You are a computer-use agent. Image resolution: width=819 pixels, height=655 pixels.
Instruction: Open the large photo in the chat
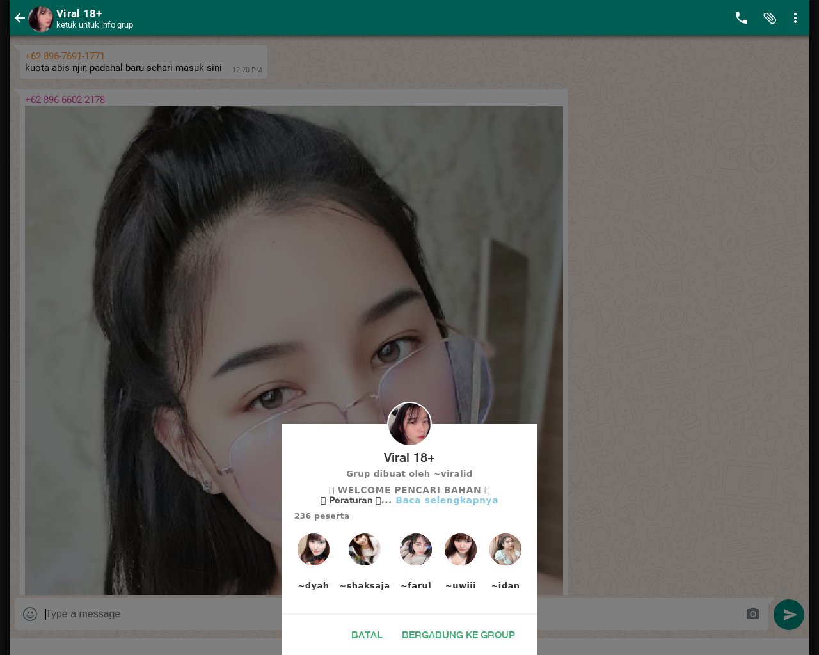[x=294, y=350]
